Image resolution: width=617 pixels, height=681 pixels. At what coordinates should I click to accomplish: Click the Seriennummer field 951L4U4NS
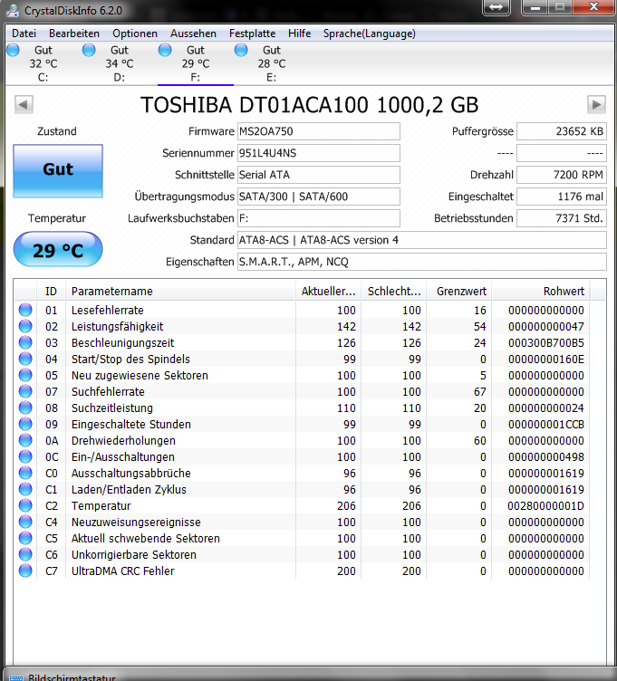[x=319, y=153]
